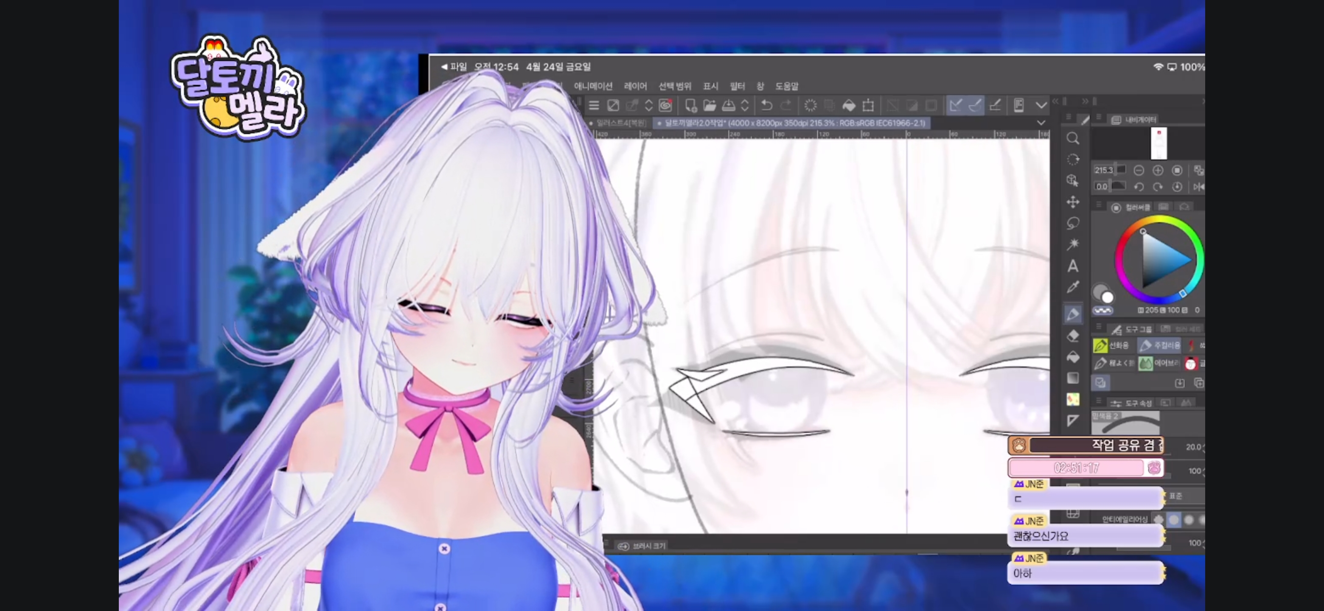Select the Zoom magnifier tool

(1073, 138)
